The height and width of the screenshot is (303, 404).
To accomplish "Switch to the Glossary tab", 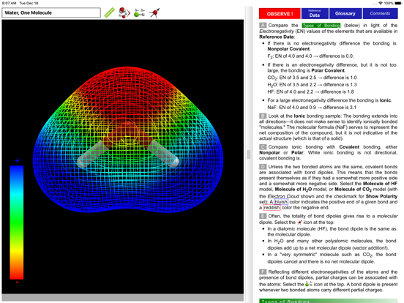I will [x=345, y=14].
